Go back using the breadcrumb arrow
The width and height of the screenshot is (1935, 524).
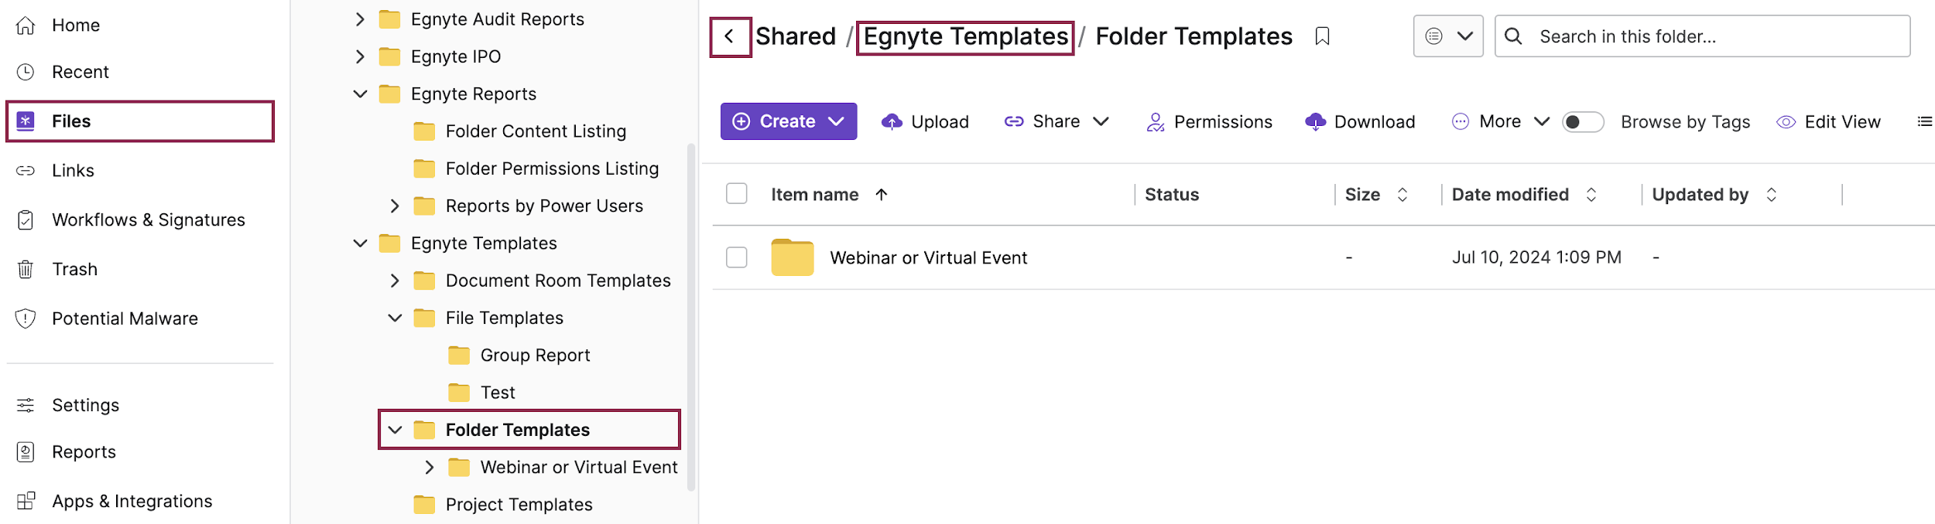730,37
